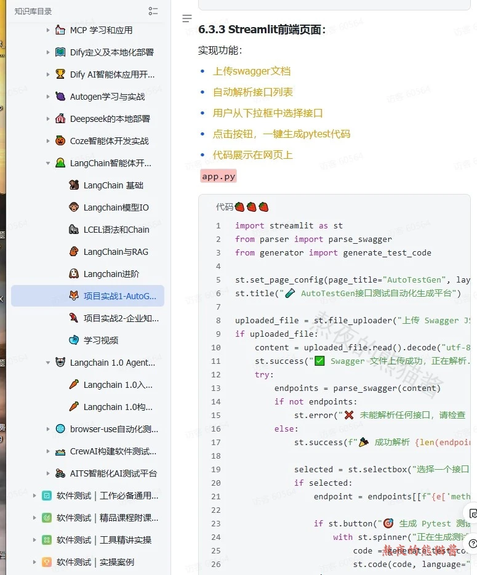Click the help question mark button

[471, 544]
